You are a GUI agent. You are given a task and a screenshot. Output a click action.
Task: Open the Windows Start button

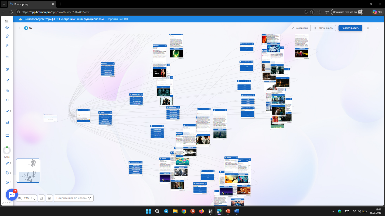tap(149, 211)
